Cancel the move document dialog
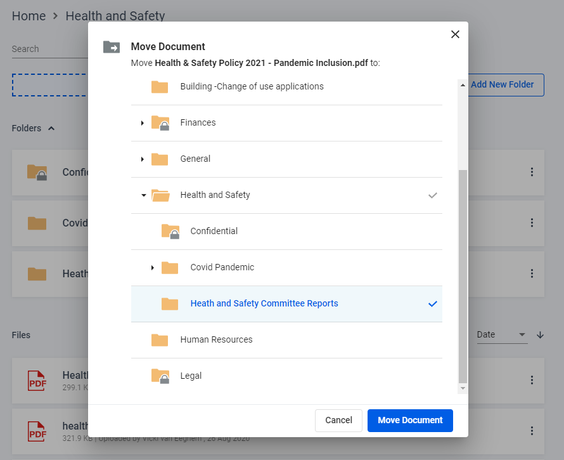 (338, 420)
